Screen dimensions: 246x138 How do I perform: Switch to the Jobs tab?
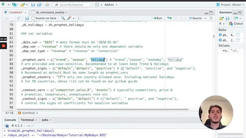[45, 120]
